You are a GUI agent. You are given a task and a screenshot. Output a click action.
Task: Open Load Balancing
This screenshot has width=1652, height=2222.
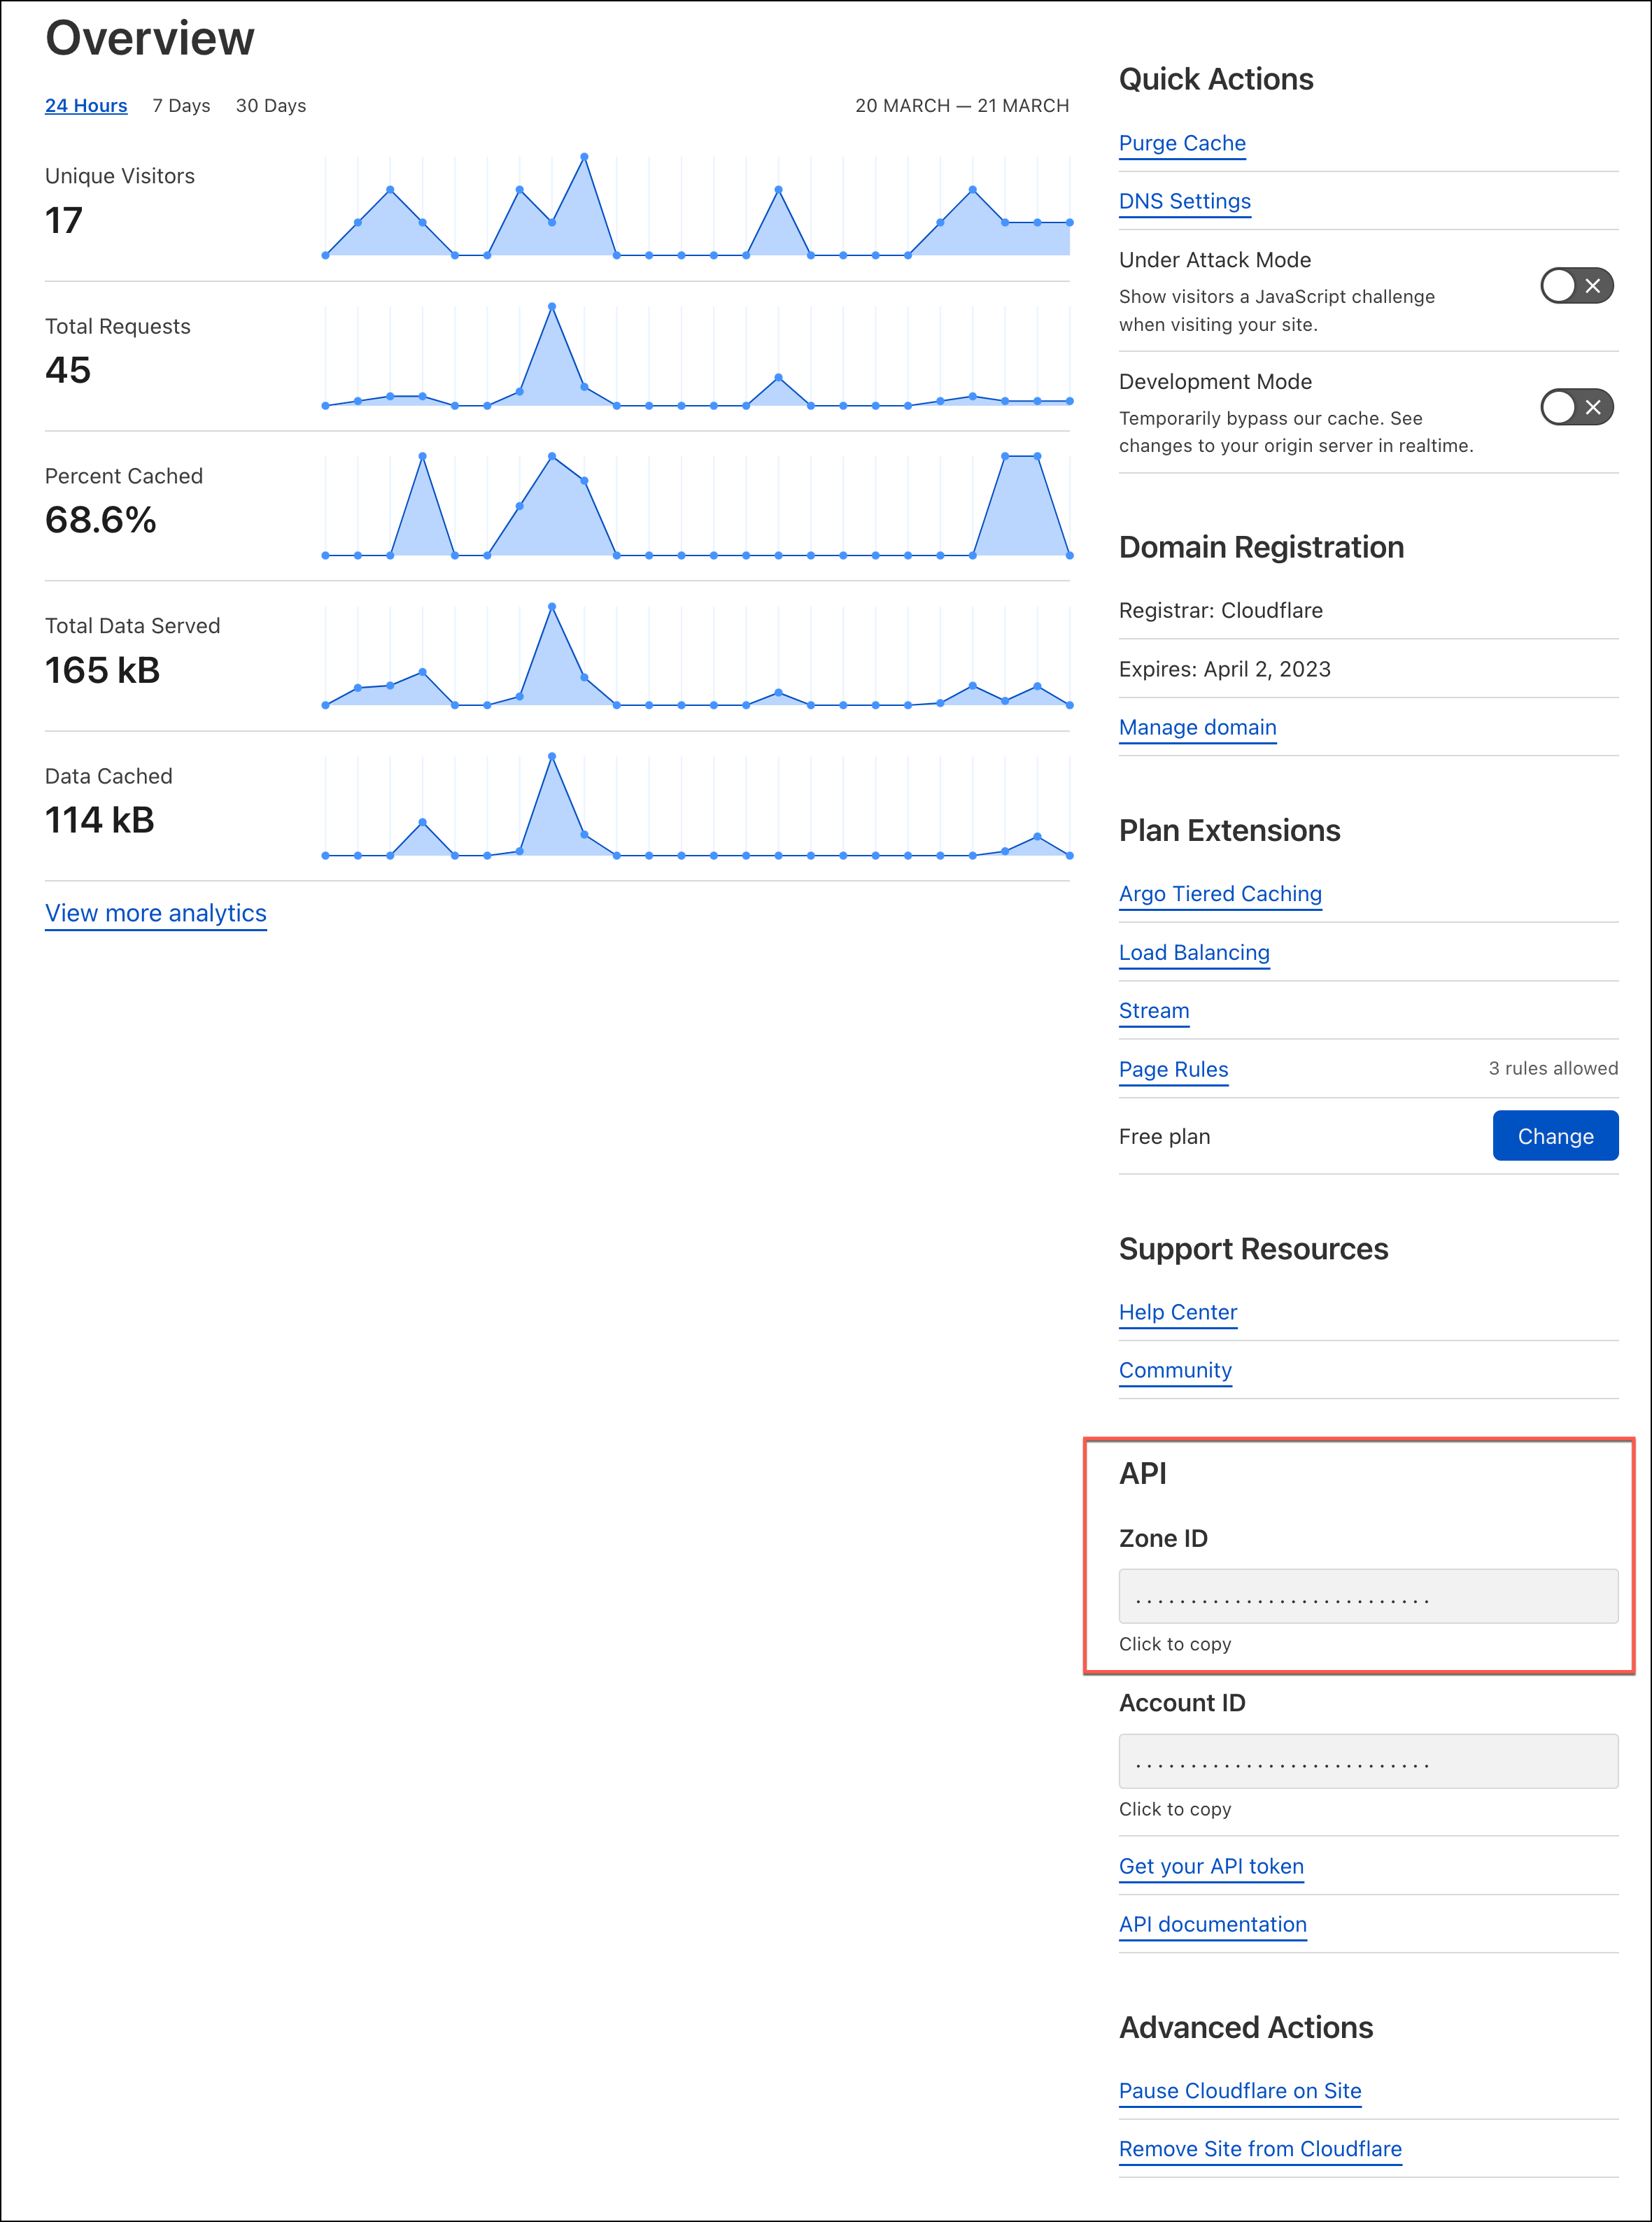[x=1194, y=952]
